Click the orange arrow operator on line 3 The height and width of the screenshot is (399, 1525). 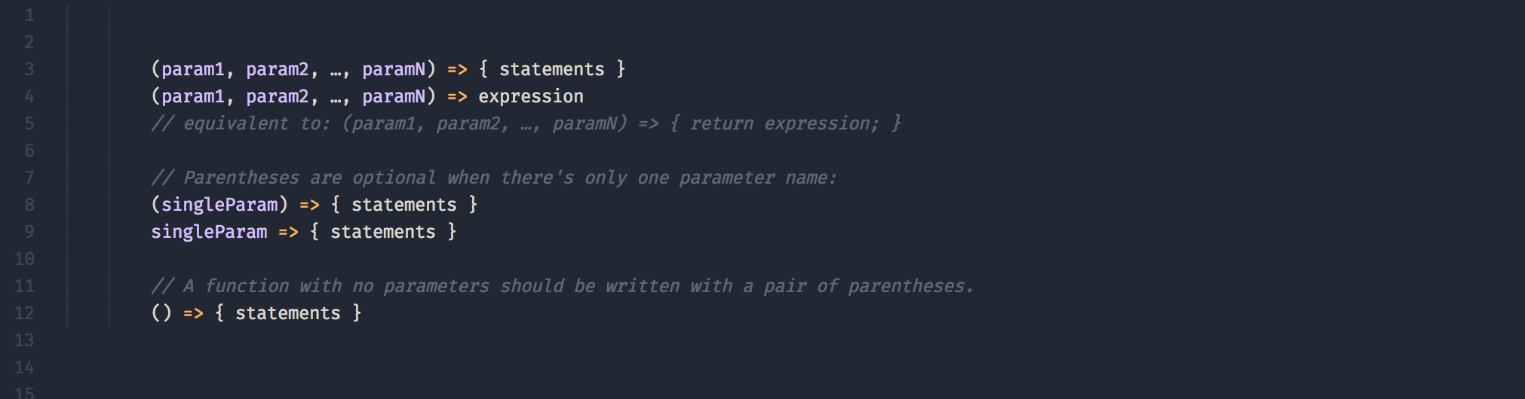coord(457,69)
